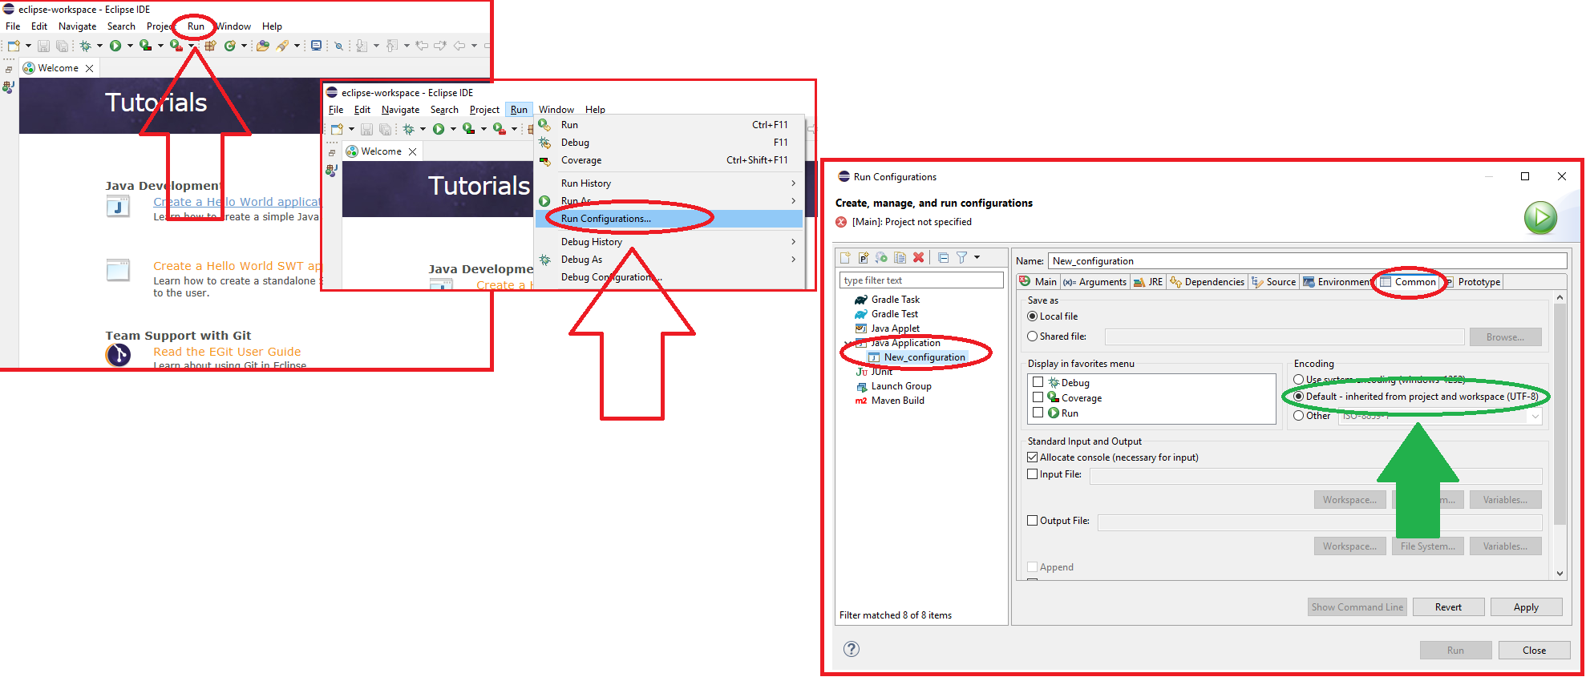
Task: Click the Coverage icon in first Eclipse toolbar
Action: pos(145,46)
